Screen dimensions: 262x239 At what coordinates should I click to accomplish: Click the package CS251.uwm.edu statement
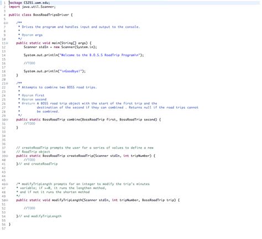pyautogui.click(x=29, y=3)
